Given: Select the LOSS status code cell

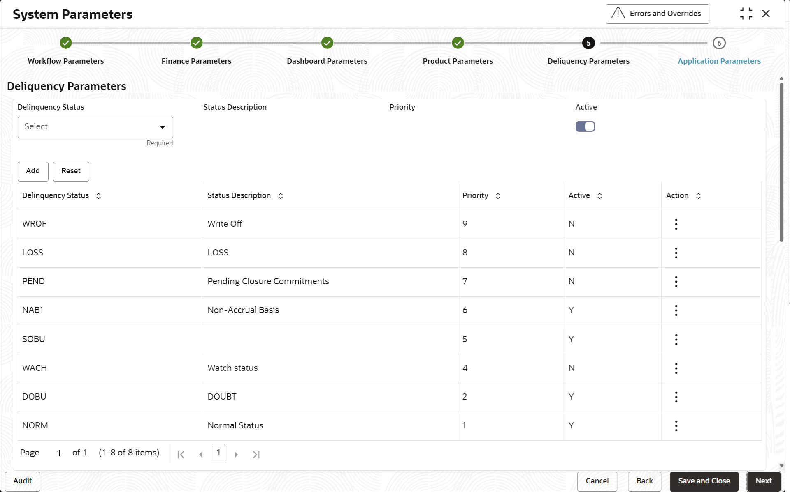Looking at the screenshot, I should point(110,253).
